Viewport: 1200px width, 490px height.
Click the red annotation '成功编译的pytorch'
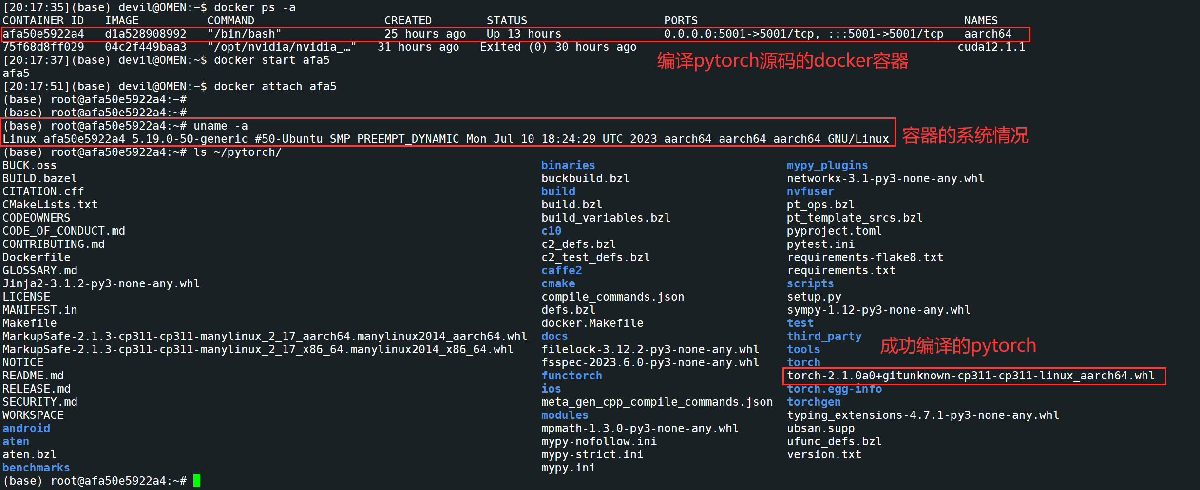pyautogui.click(x=958, y=345)
